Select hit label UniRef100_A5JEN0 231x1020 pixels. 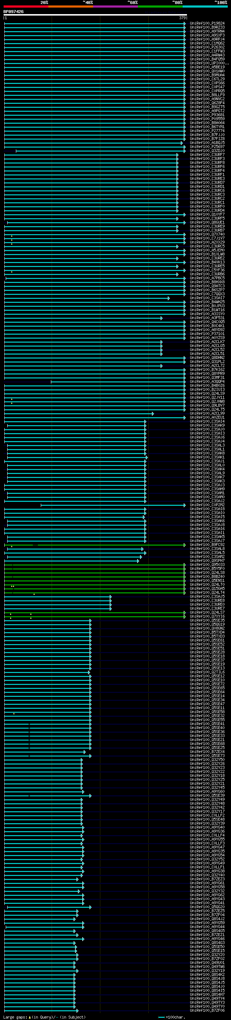207,250
